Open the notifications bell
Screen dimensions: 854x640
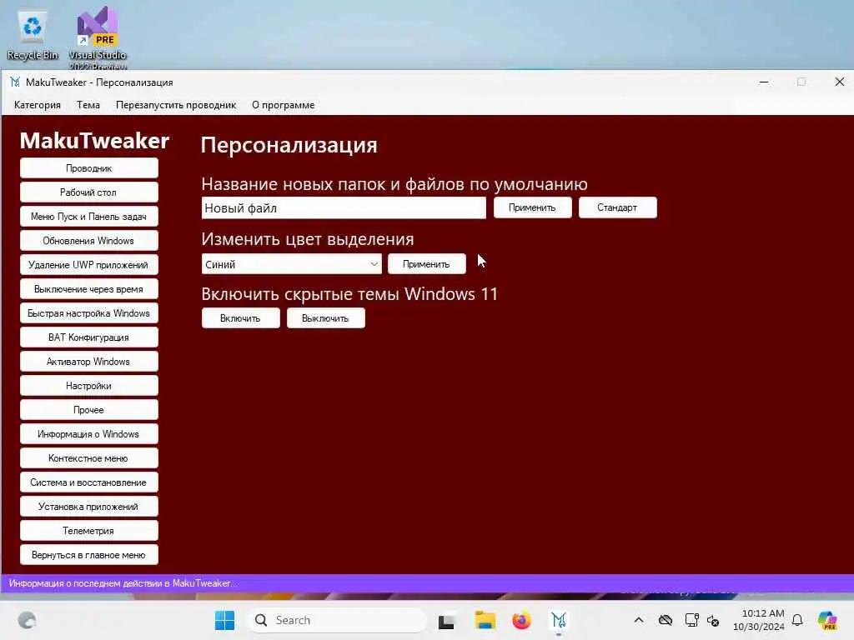797,620
